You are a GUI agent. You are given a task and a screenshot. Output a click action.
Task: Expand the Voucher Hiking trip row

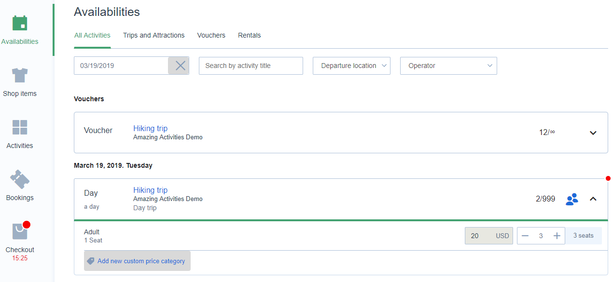tap(593, 133)
